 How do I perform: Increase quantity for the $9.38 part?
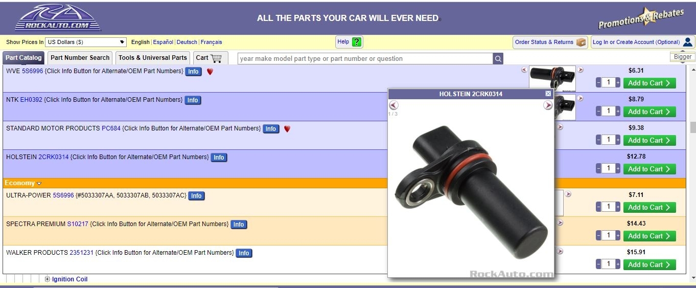tap(618, 140)
